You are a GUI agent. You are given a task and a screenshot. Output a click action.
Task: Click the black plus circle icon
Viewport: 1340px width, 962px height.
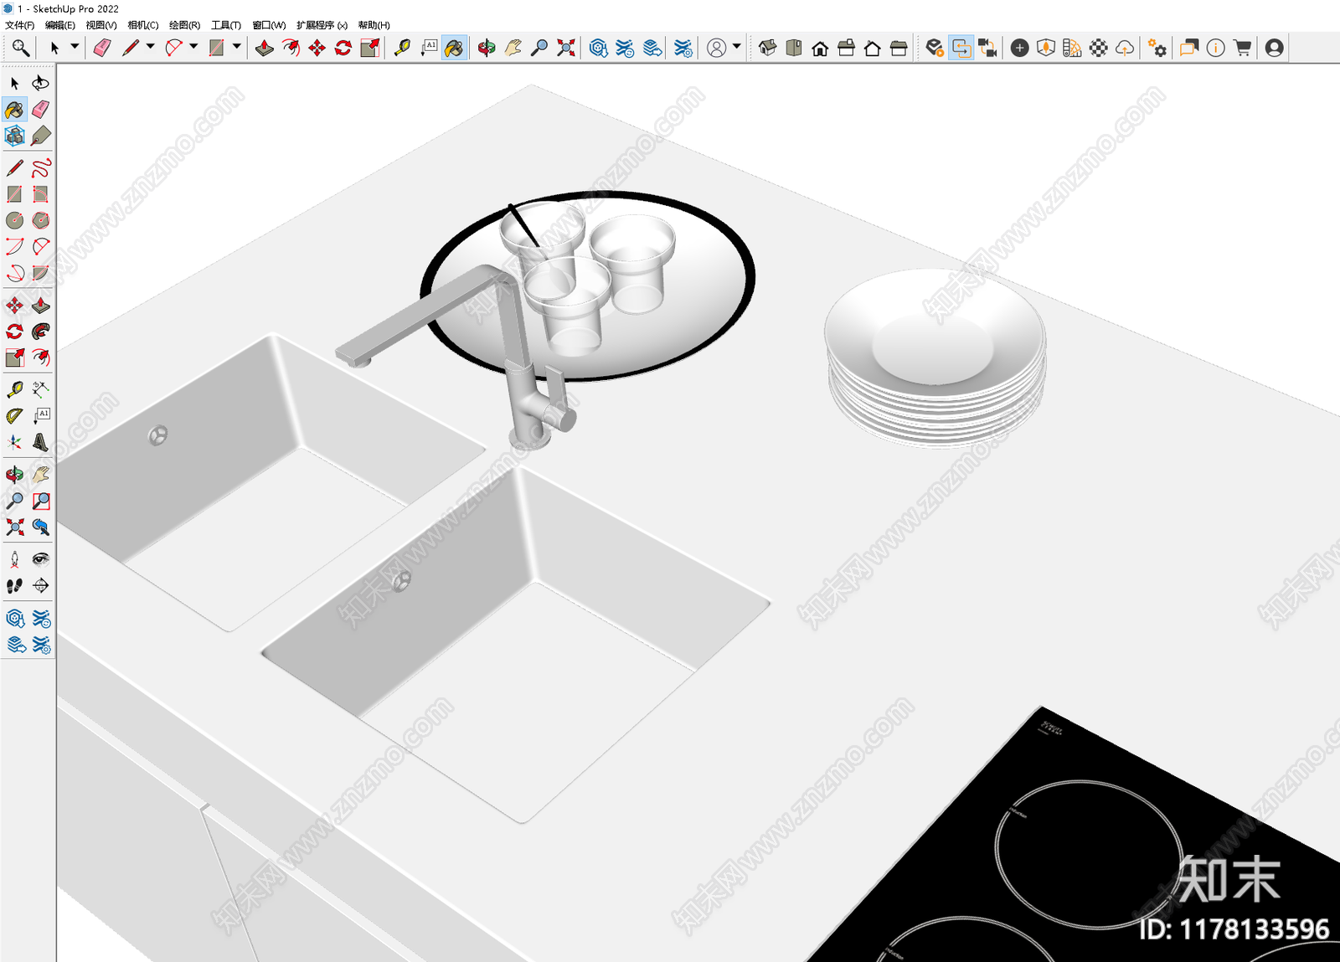[1019, 48]
